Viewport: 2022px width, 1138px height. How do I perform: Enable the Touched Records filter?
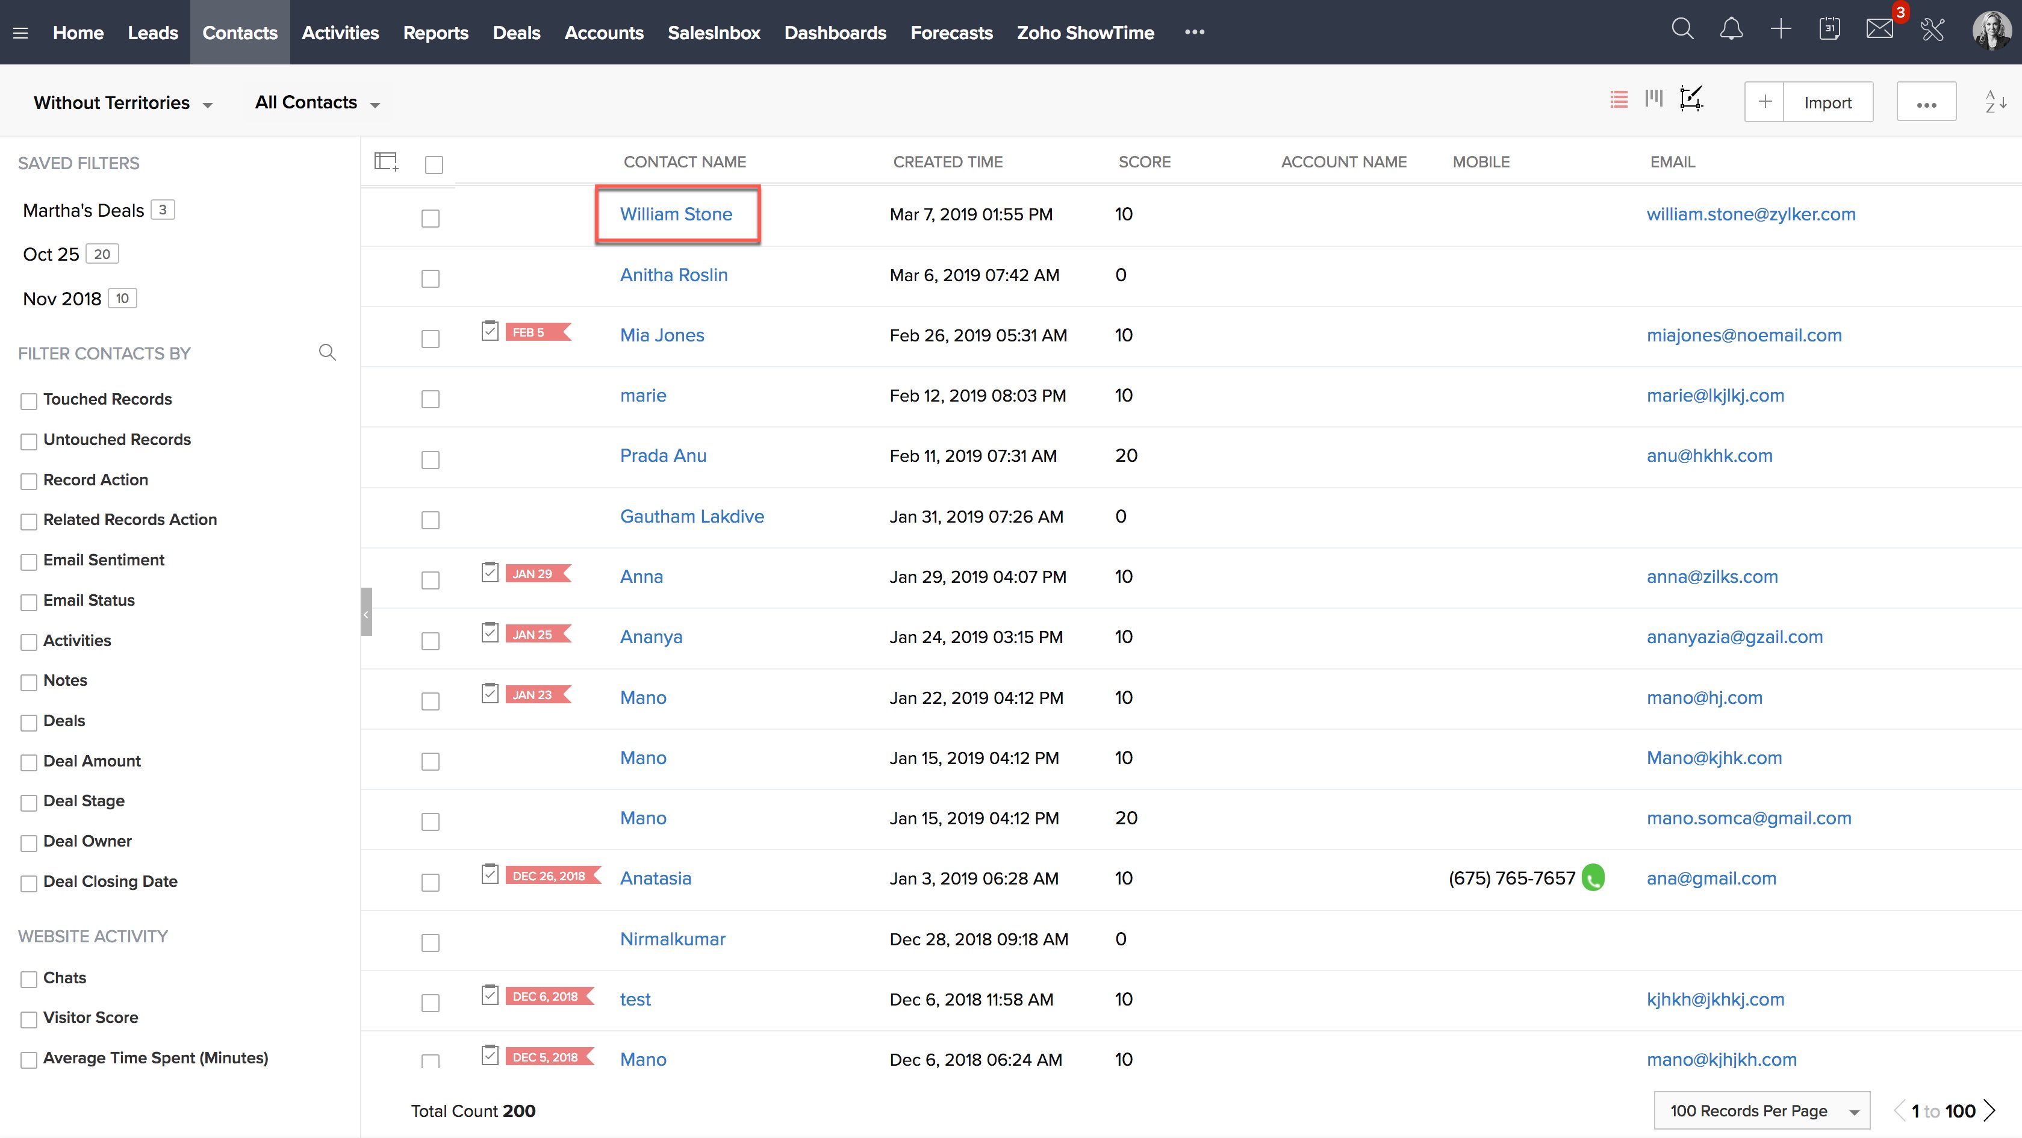pos(29,401)
